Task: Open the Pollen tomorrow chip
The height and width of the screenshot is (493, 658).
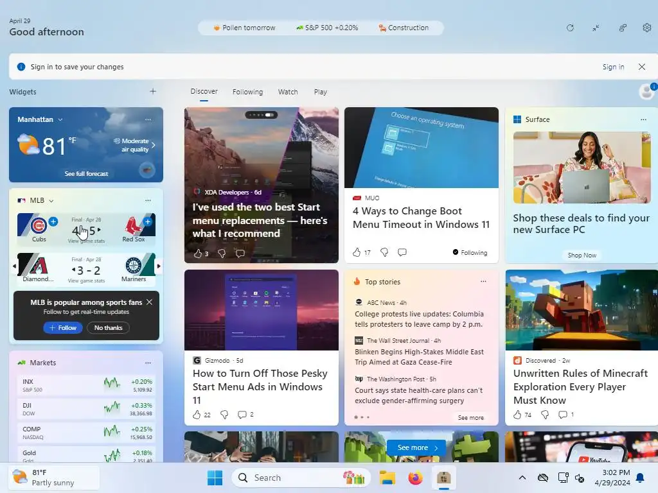Action: (244, 28)
